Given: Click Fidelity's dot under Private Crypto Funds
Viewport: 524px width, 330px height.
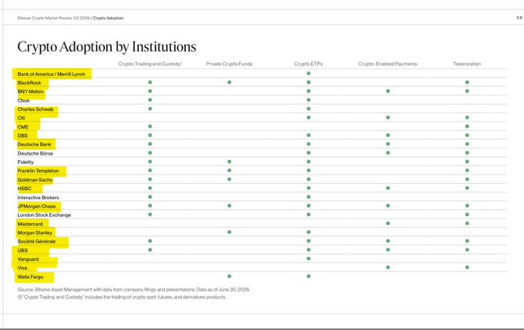Looking at the screenshot, I should point(230,162).
